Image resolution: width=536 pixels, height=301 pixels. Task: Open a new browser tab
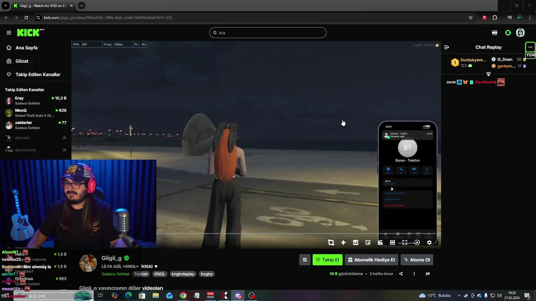point(81,5)
